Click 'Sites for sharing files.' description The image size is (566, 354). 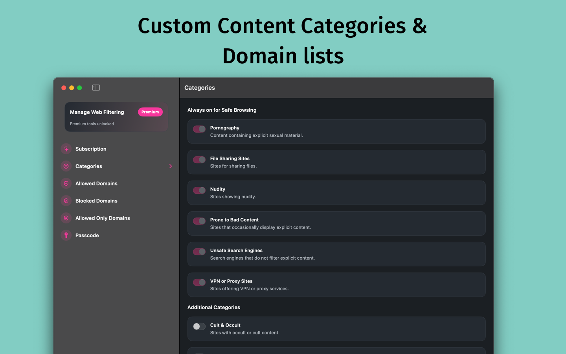point(233,166)
